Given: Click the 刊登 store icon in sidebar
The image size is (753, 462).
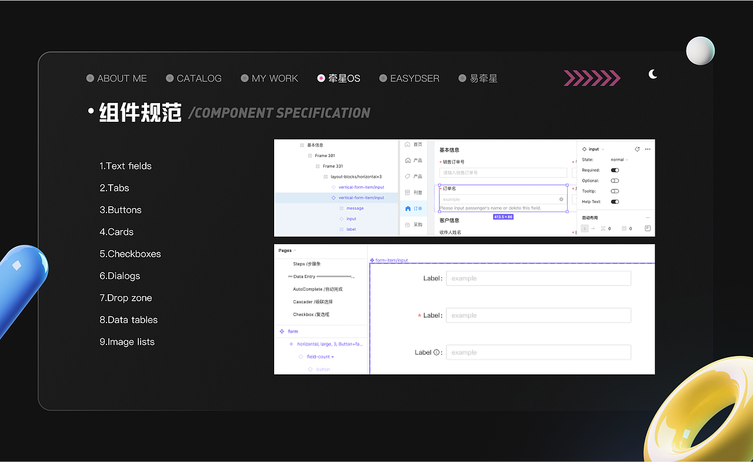Looking at the screenshot, I should (408, 192).
